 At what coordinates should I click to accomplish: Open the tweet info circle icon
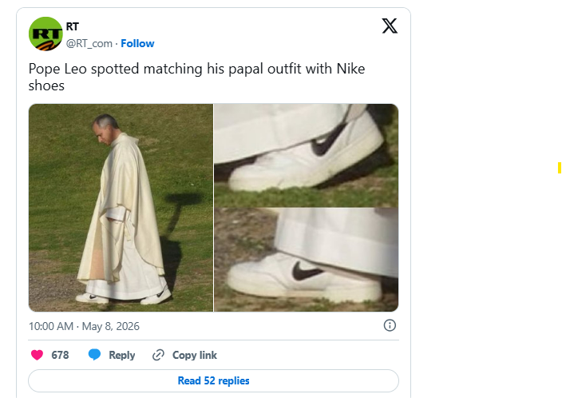pos(390,325)
